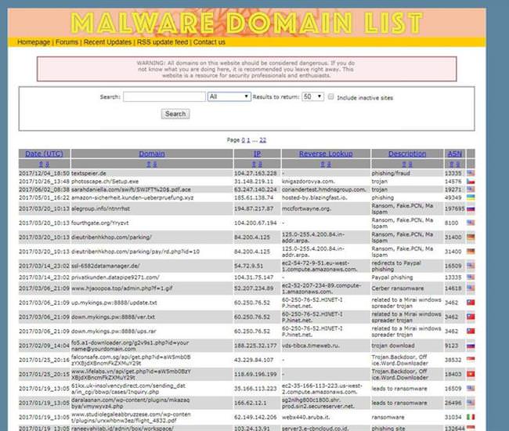Viewport: 509px width, 431px height.
Task: Click the Description column header
Action: pos(407,154)
